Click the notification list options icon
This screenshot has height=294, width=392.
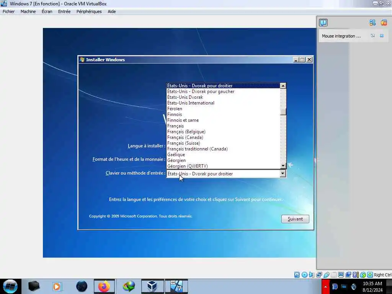[x=372, y=23]
